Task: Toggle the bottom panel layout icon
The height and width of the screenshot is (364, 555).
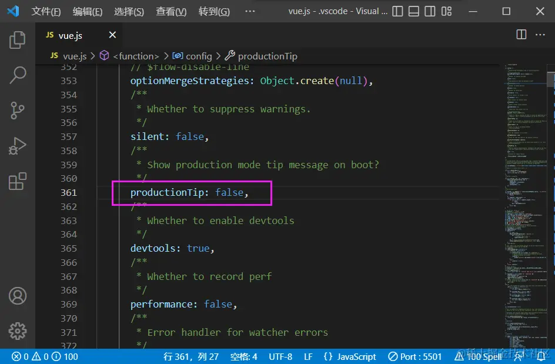Action: (414, 11)
